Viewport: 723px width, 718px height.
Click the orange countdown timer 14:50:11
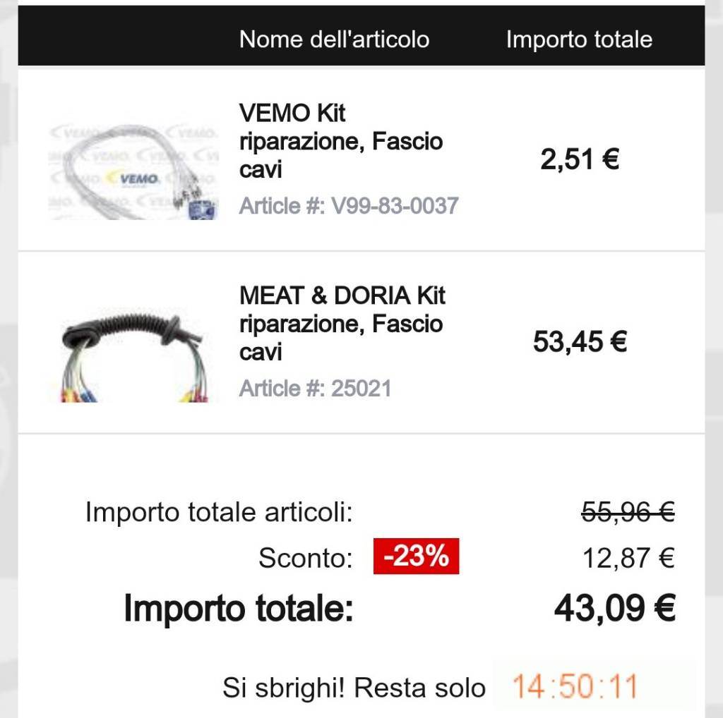point(574,686)
